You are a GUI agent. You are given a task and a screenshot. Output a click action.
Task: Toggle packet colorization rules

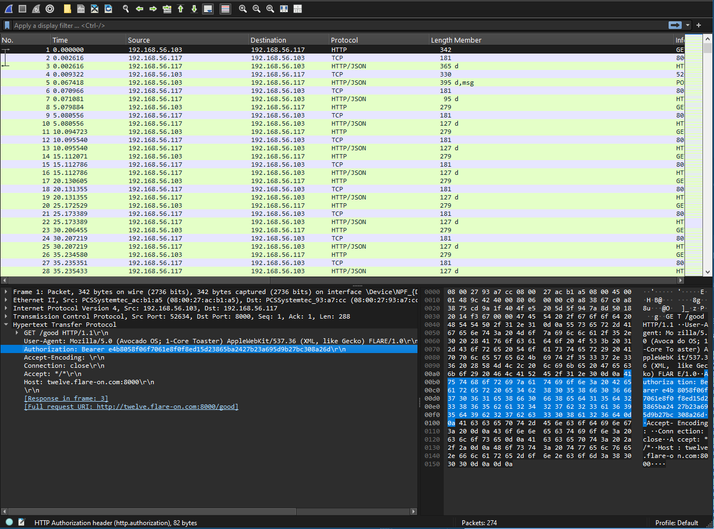coord(225,9)
